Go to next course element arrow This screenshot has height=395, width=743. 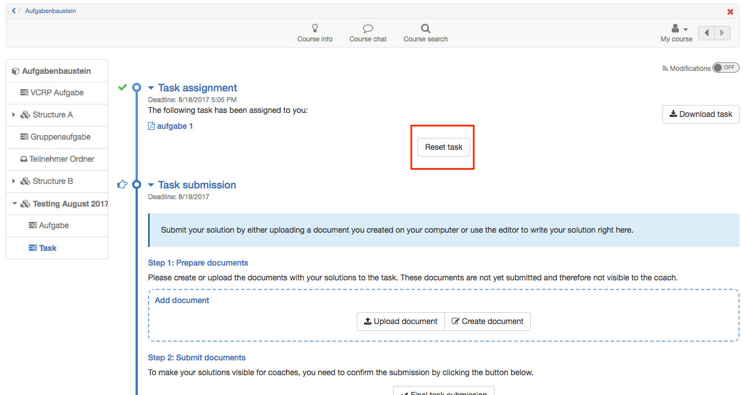tap(722, 33)
